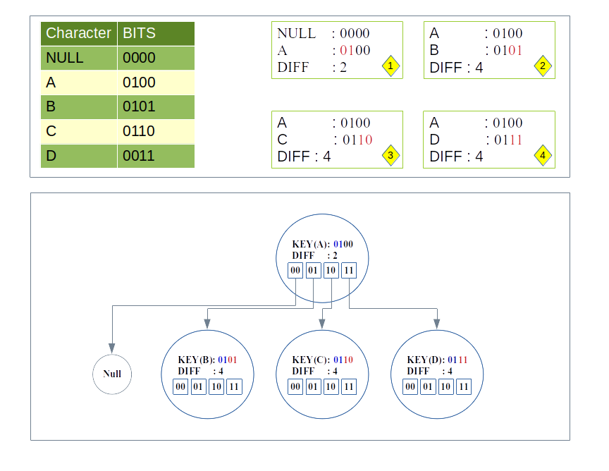
Task: Click the yellow diamond marker numbered 1
Action: coord(390,66)
